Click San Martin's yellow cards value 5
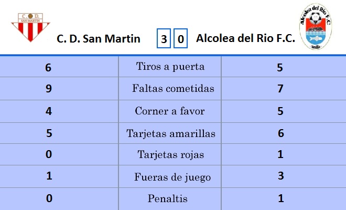346x210 pixels. pos(49,133)
